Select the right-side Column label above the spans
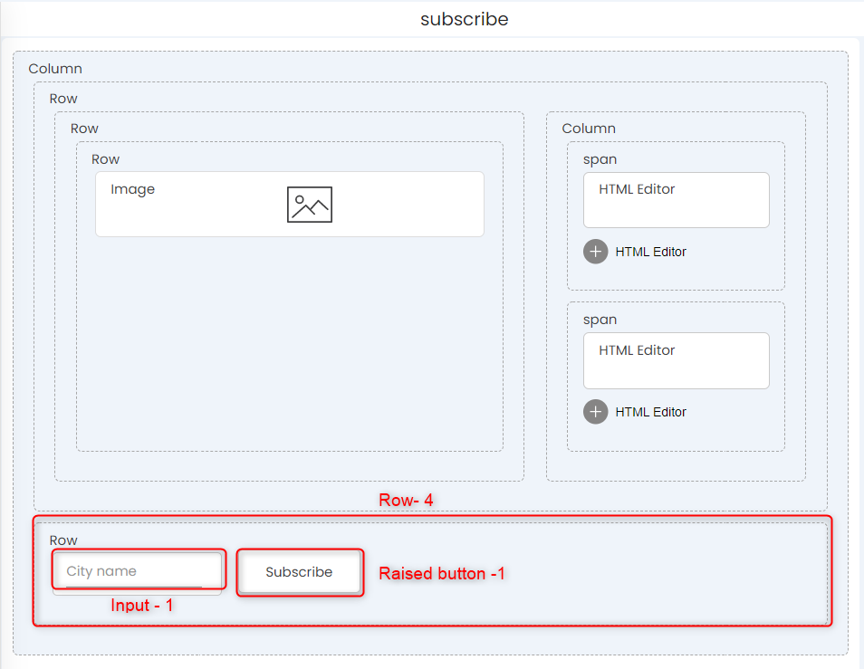Image resolution: width=864 pixels, height=669 pixels. 589,129
